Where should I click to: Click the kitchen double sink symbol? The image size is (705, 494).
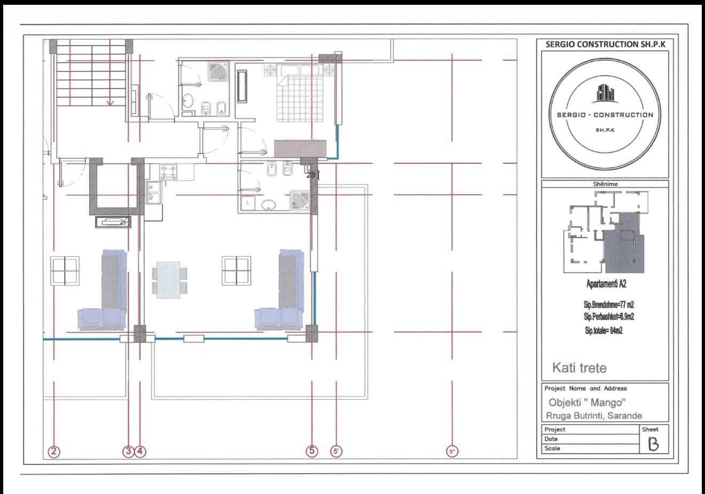point(152,192)
